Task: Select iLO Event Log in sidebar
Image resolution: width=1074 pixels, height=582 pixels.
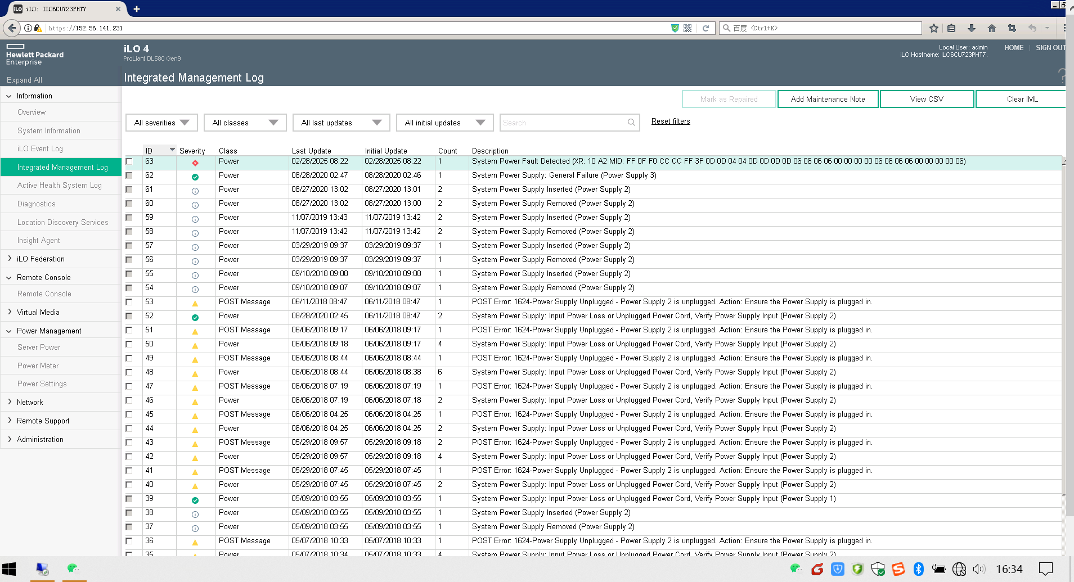Action: click(40, 148)
